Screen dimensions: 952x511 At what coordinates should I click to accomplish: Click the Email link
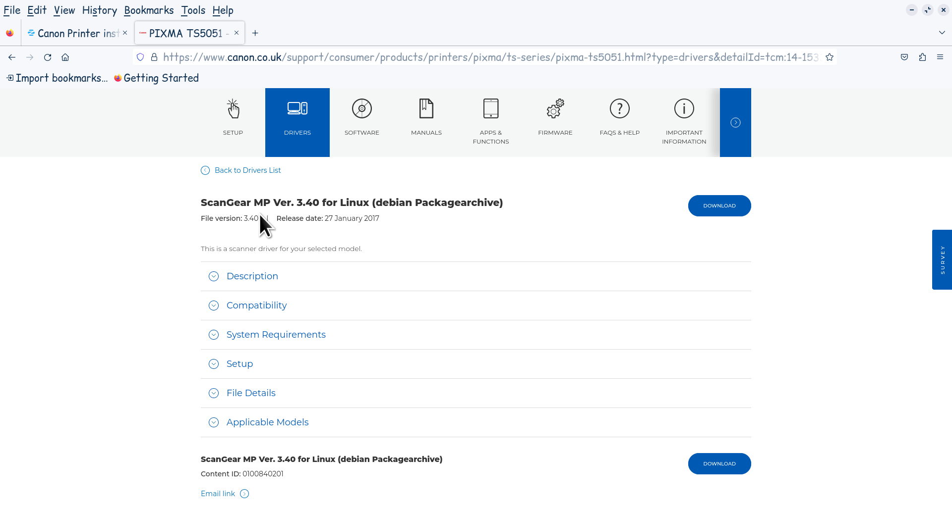(218, 494)
